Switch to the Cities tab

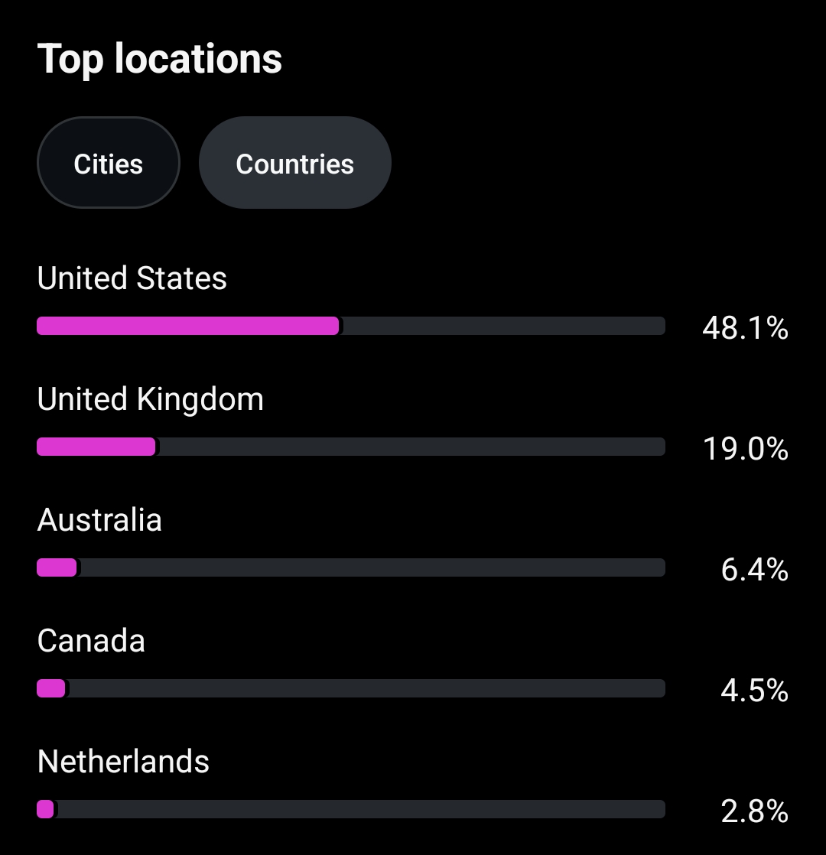tap(108, 163)
